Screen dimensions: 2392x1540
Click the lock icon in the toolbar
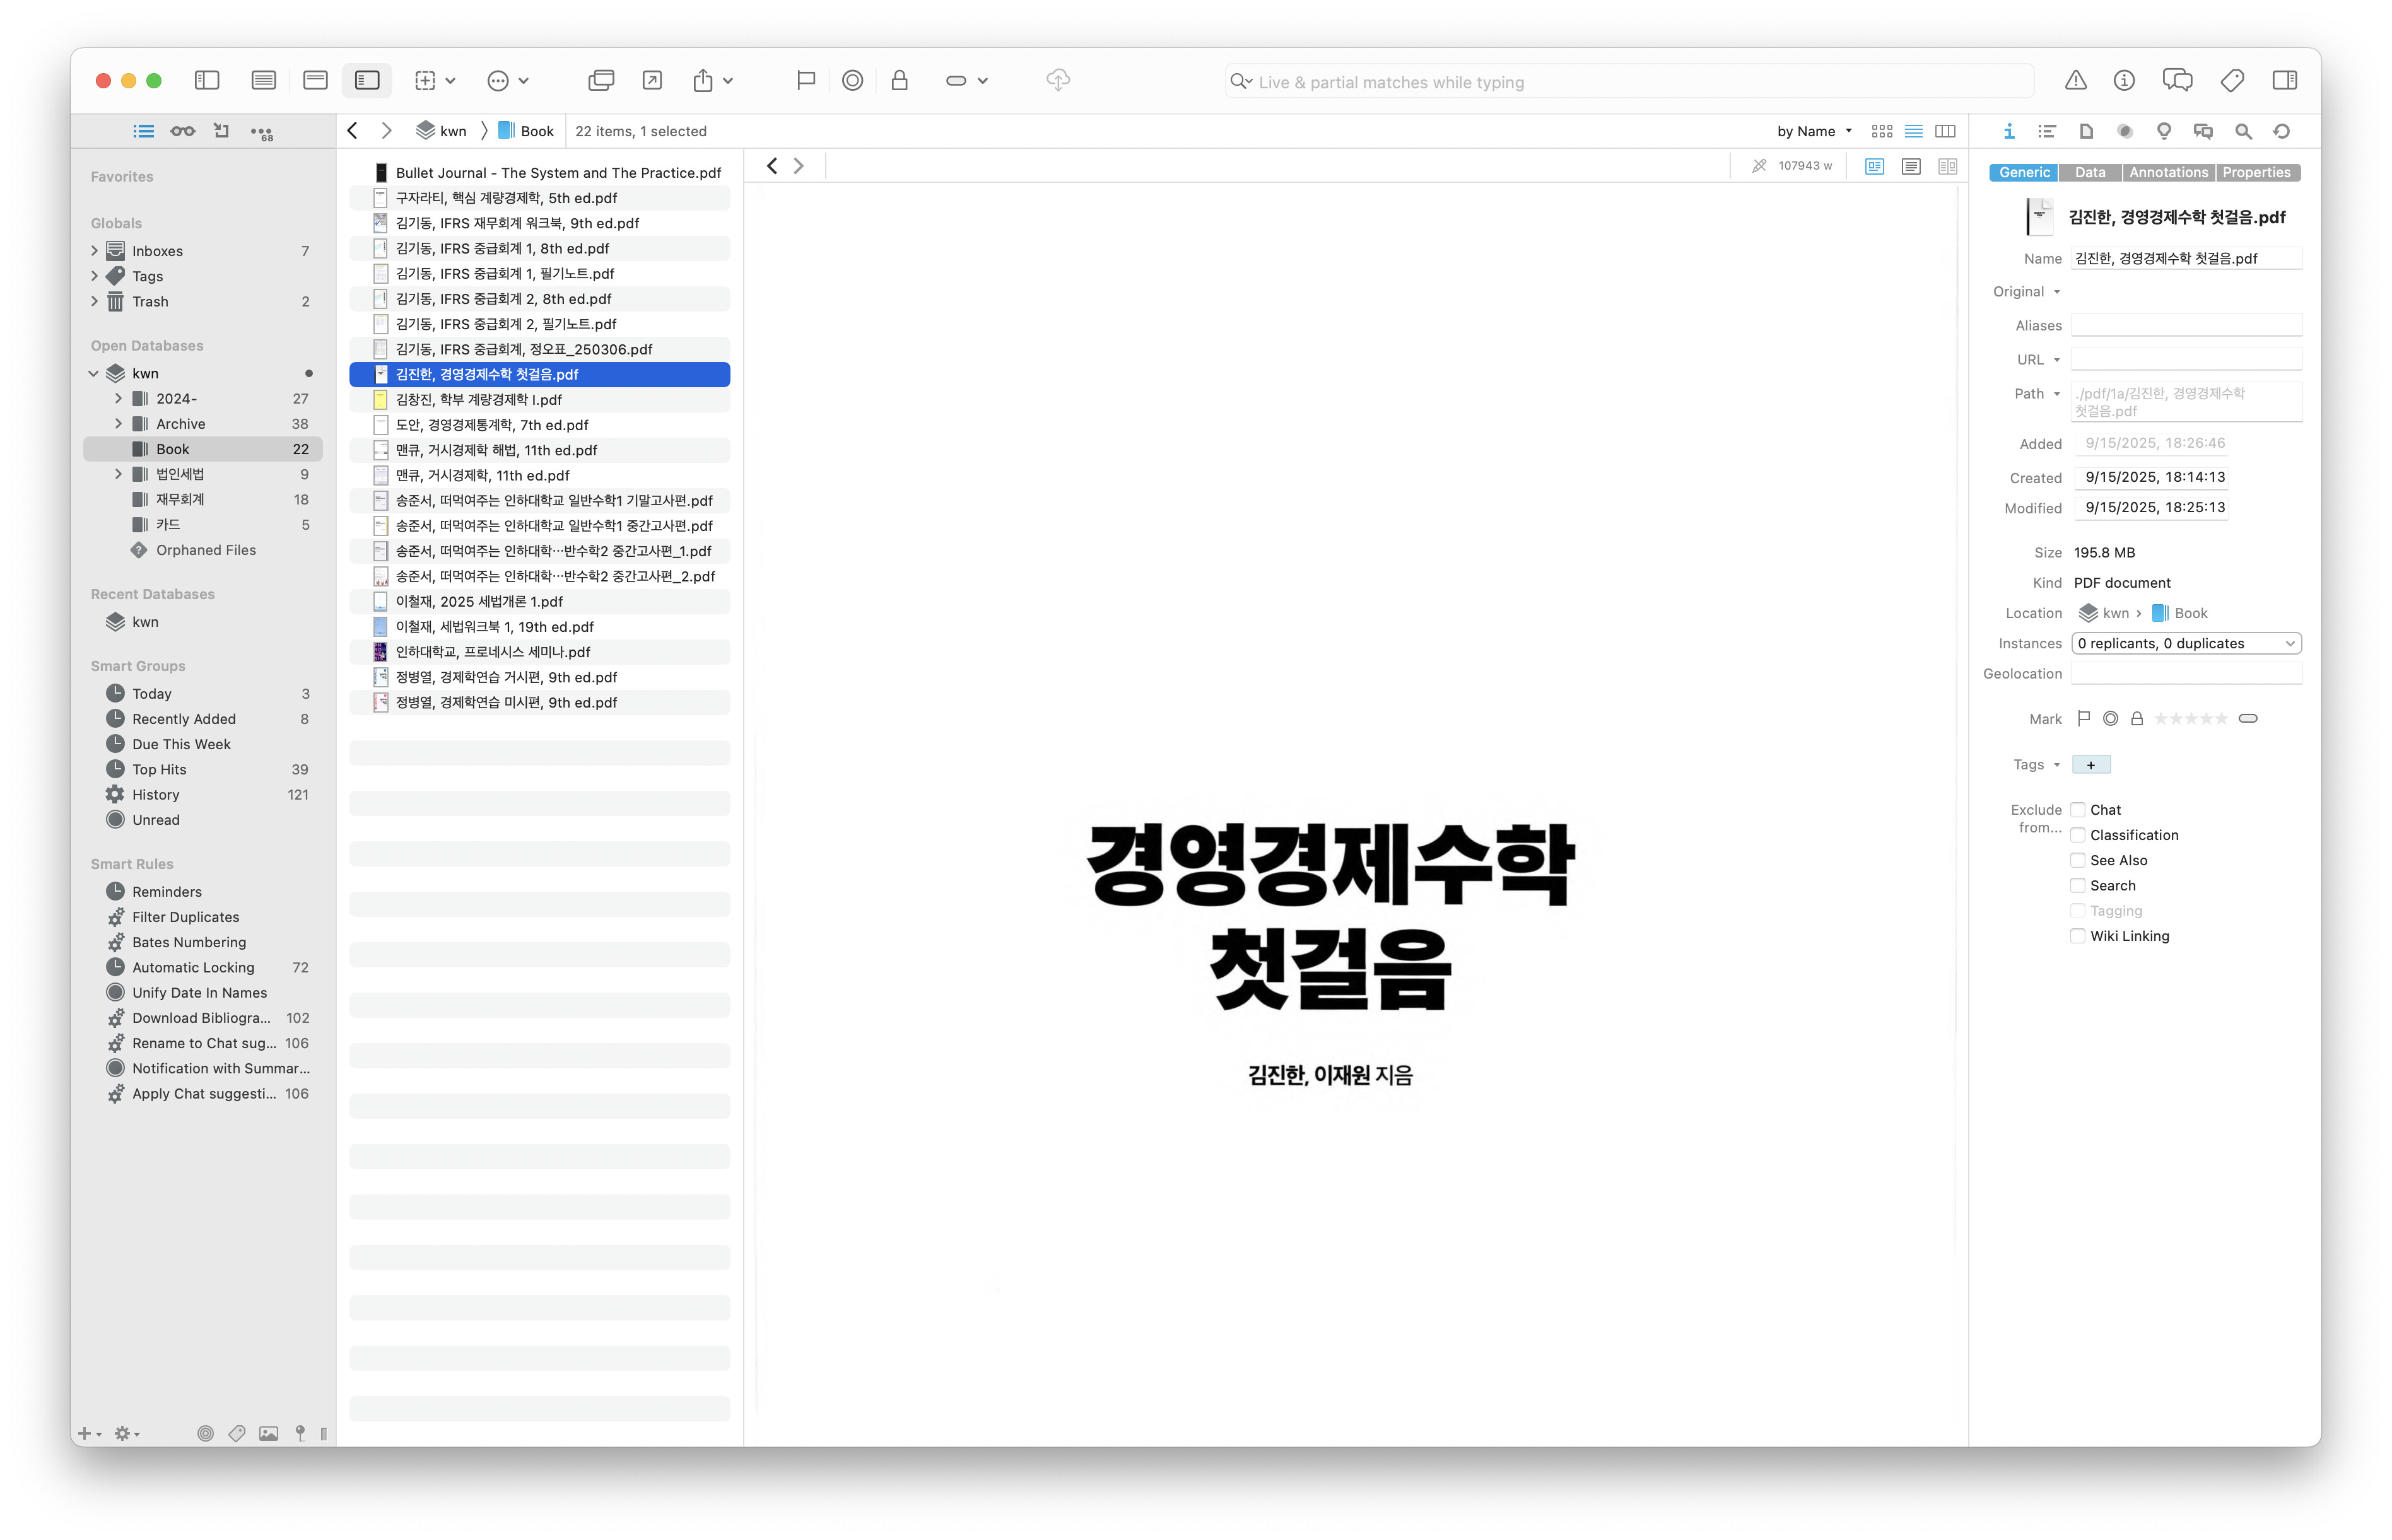click(899, 80)
